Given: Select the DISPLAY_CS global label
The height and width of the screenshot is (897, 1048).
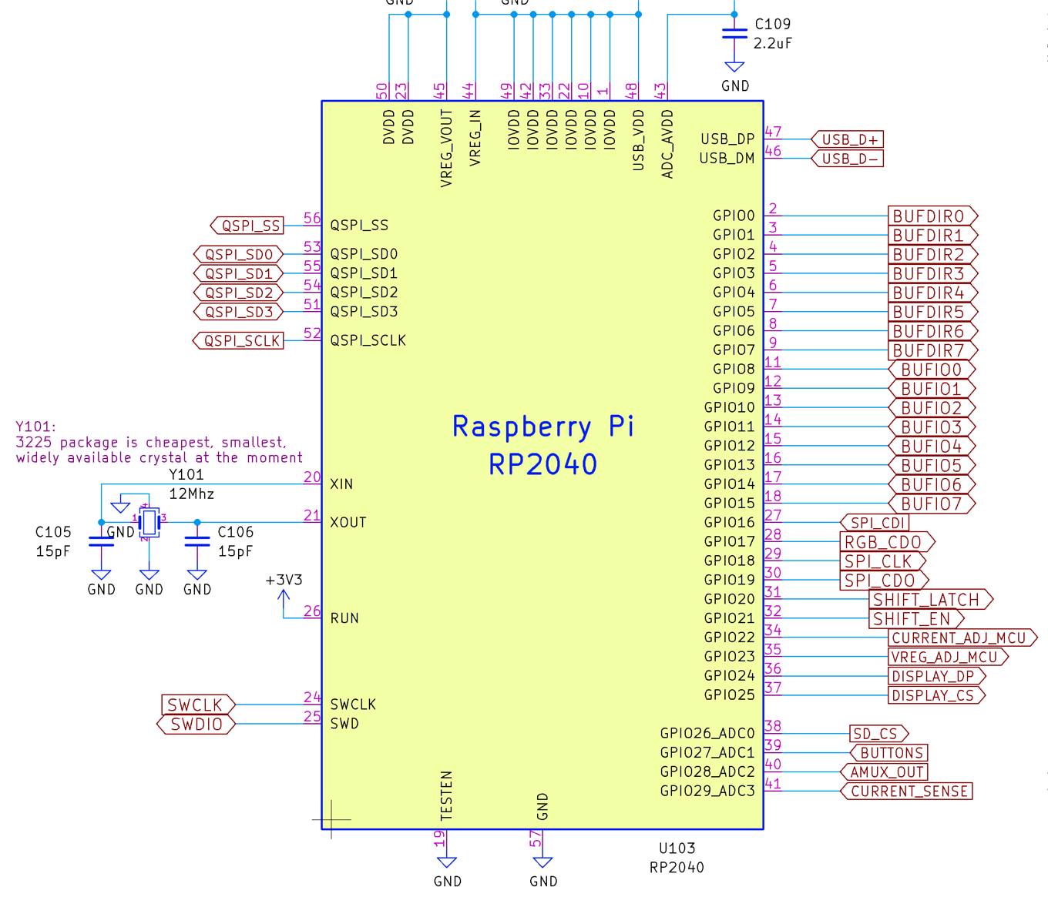Looking at the screenshot, I should click(936, 695).
